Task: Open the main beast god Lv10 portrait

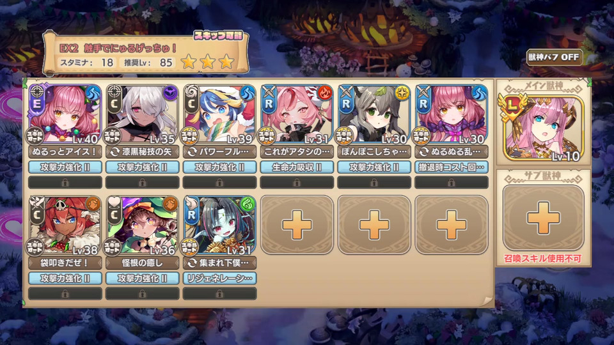Action: pos(543,128)
